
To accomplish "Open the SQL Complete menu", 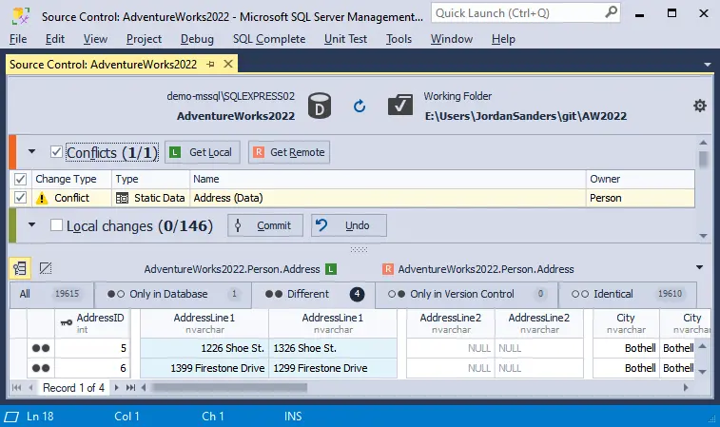I will (269, 39).
